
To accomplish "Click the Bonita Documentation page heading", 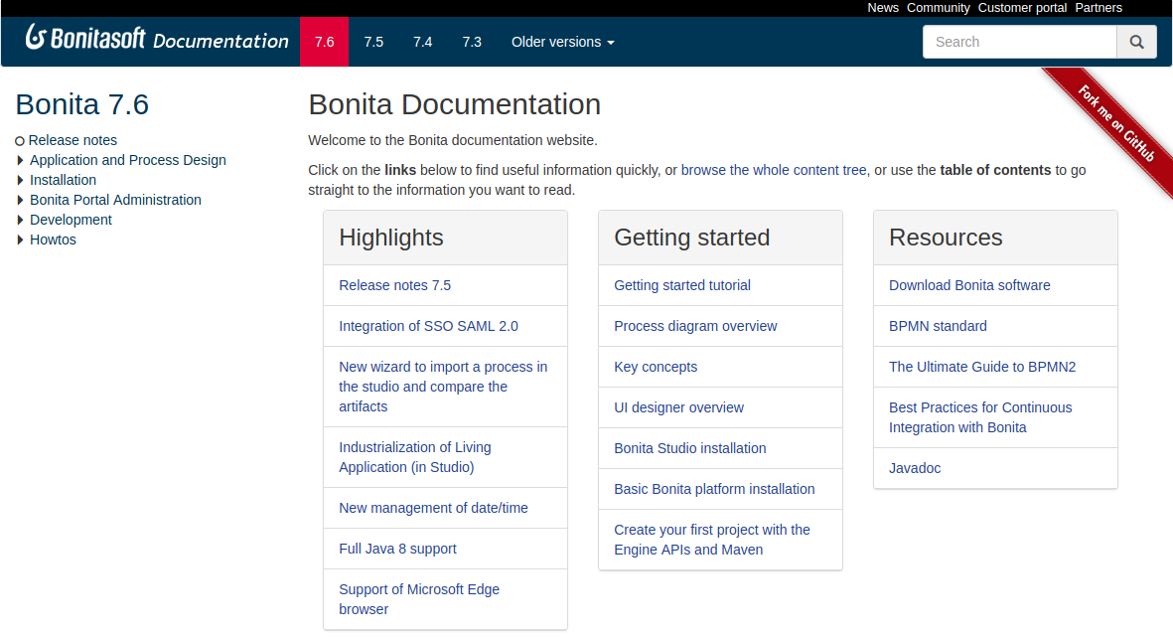I will point(455,104).
